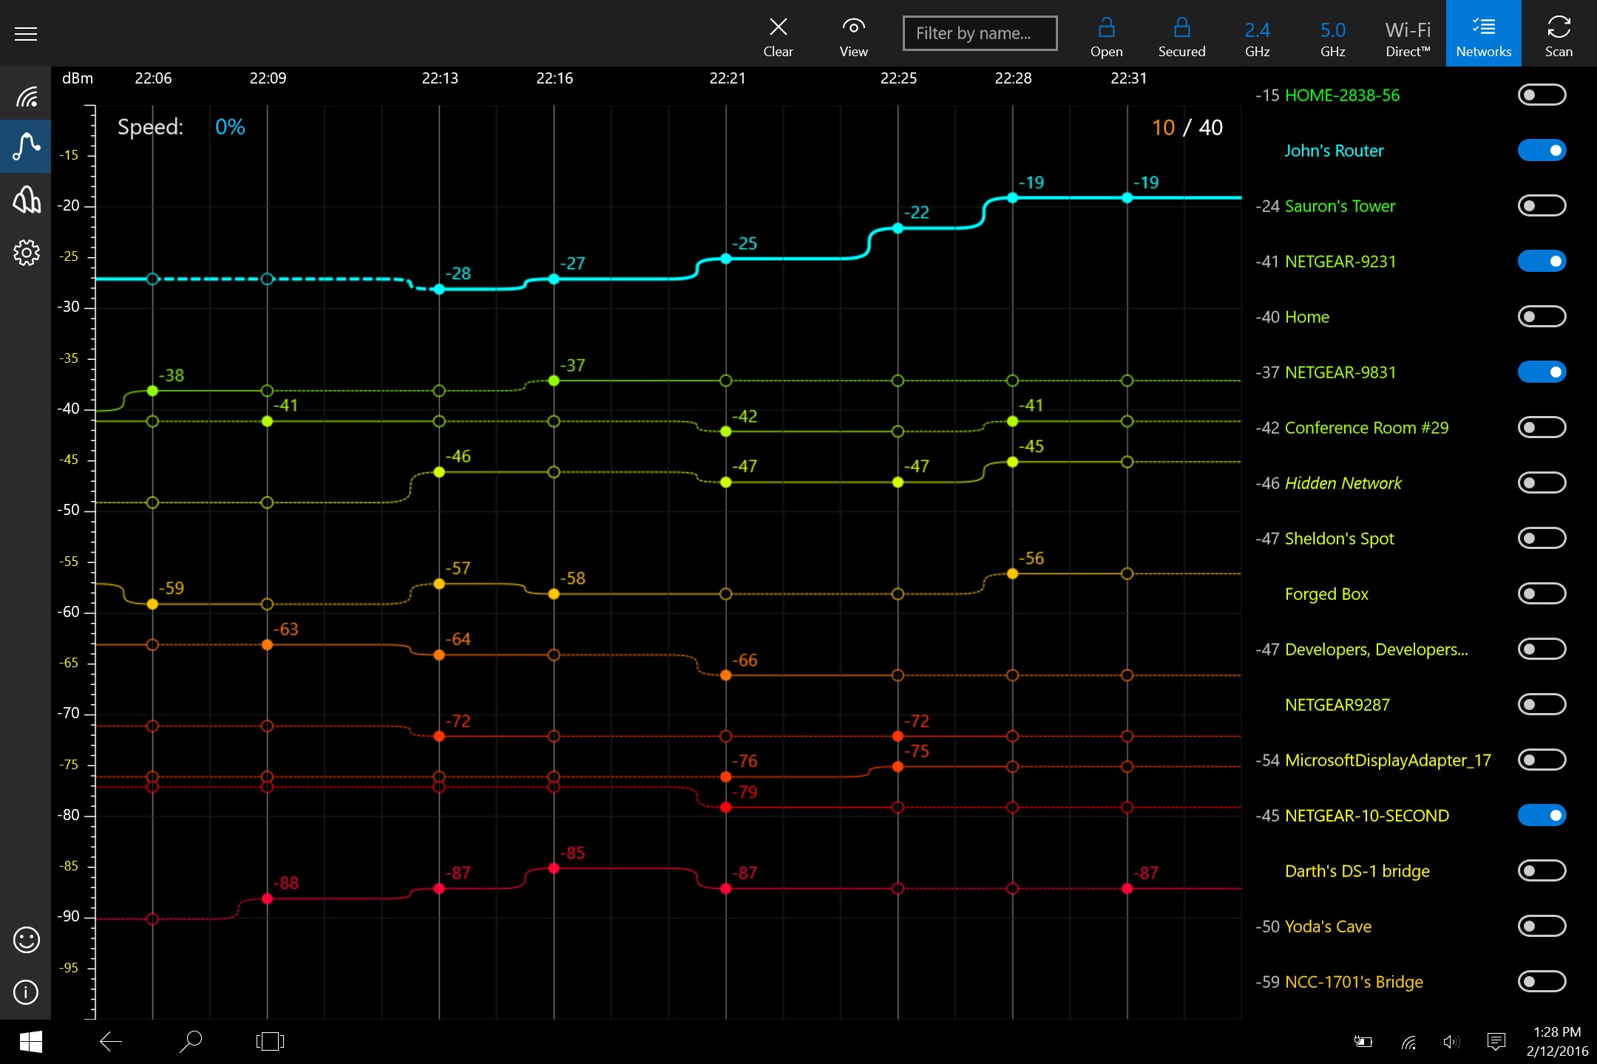Disable the John's Router toggle
The height and width of the screenshot is (1064, 1597).
(1542, 151)
